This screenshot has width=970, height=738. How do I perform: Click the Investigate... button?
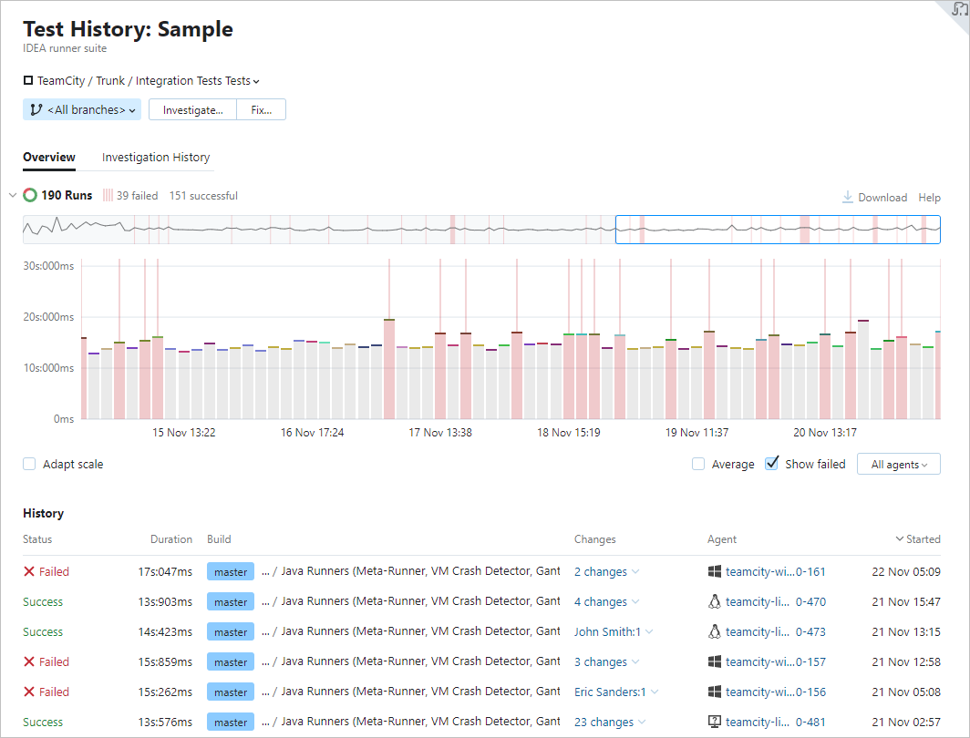(192, 108)
